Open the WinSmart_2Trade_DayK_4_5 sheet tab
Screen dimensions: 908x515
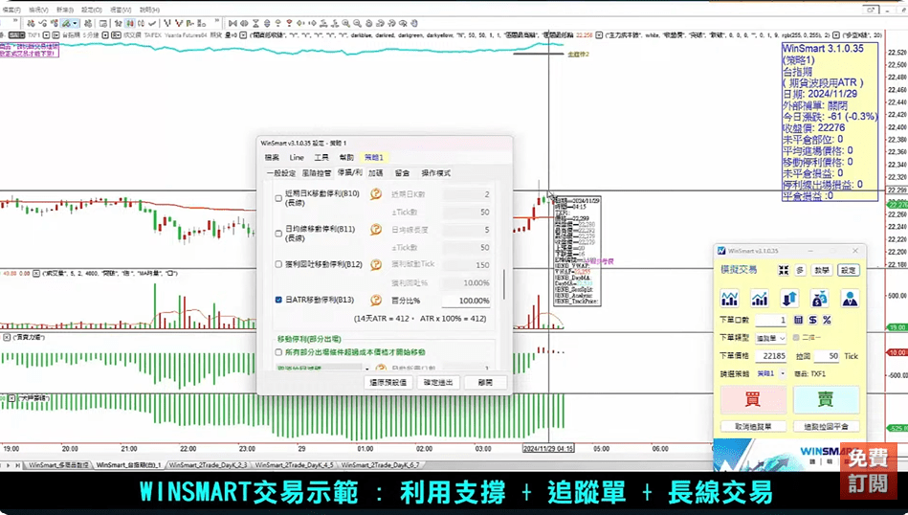point(294,465)
